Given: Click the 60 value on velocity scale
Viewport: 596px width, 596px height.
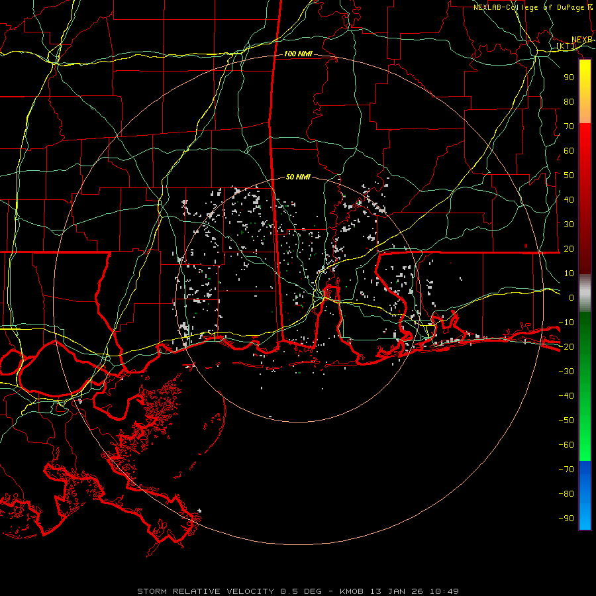Looking at the screenshot, I should tap(569, 151).
